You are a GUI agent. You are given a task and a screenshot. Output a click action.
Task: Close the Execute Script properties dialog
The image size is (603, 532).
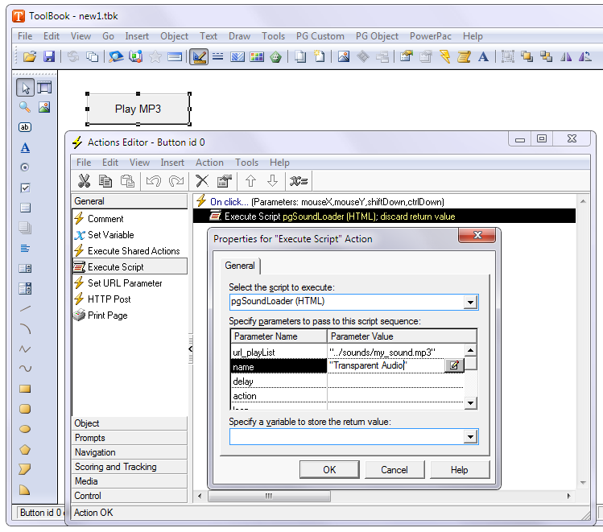pos(477,235)
